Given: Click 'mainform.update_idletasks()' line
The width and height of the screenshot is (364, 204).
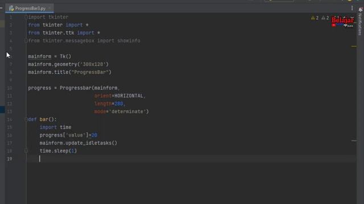Looking at the screenshot, I should coord(78,143).
